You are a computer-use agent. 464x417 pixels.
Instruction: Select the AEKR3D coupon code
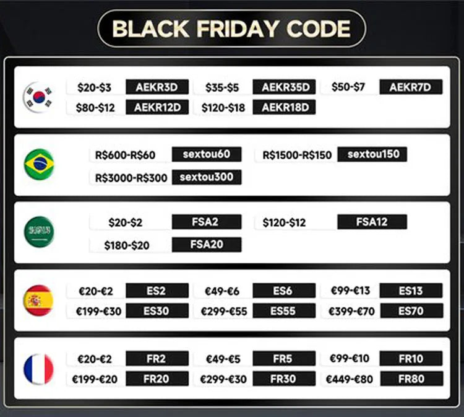pyautogui.click(x=157, y=87)
